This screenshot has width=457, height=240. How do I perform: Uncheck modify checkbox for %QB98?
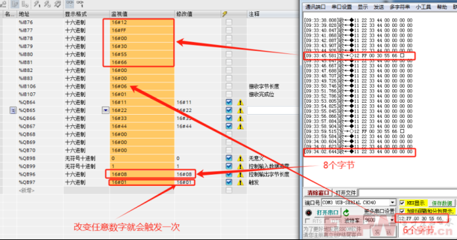point(229,158)
